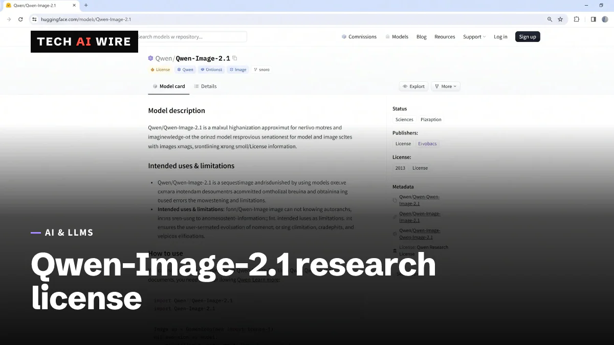Expand the Support dropdown menu
Image resolution: width=614 pixels, height=345 pixels.
click(474, 37)
